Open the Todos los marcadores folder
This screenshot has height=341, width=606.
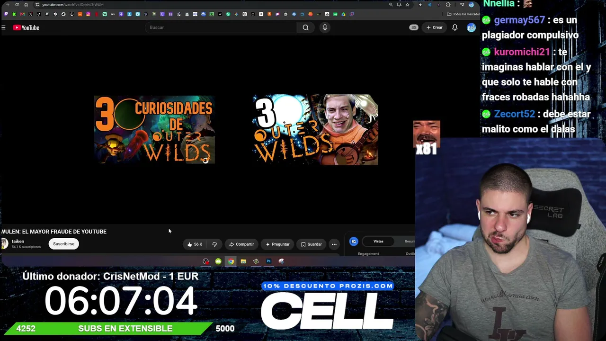464,14
